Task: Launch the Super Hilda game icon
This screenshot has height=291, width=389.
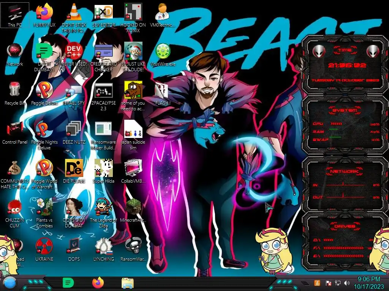Action: tap(104, 172)
